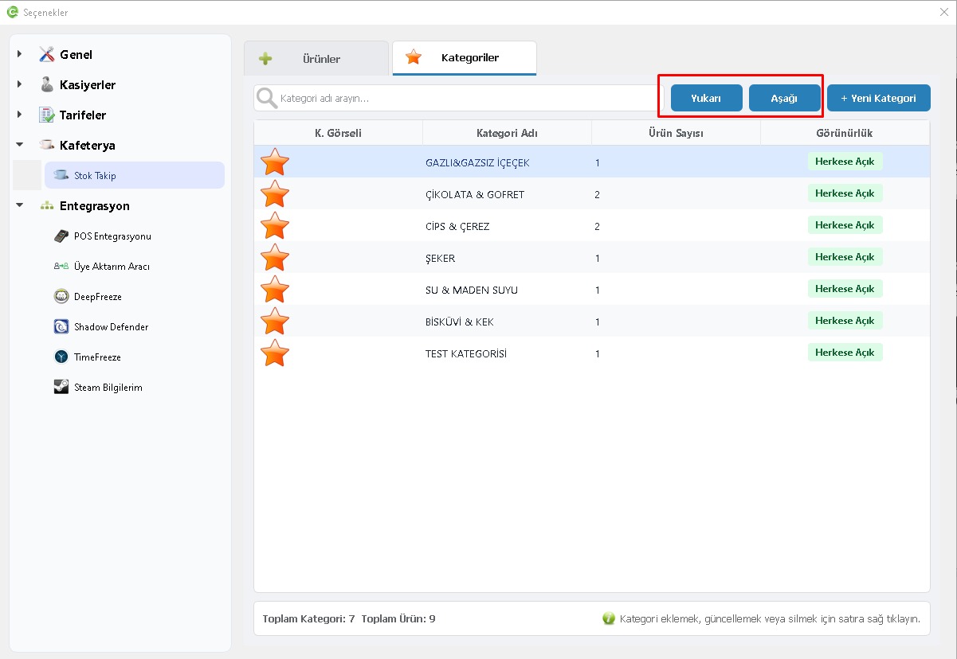Select the Üye Aktarım Aracı icon
Image resolution: width=957 pixels, height=659 pixels.
(x=61, y=267)
